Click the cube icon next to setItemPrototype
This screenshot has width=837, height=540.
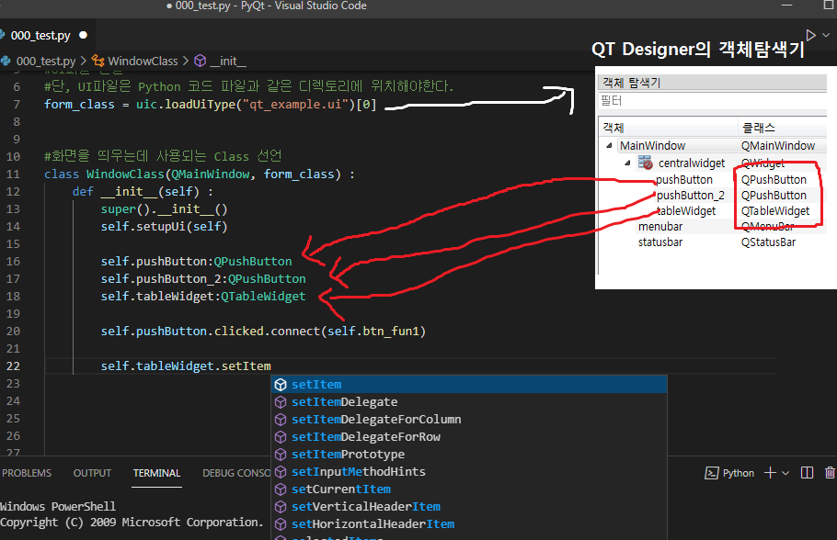(281, 455)
